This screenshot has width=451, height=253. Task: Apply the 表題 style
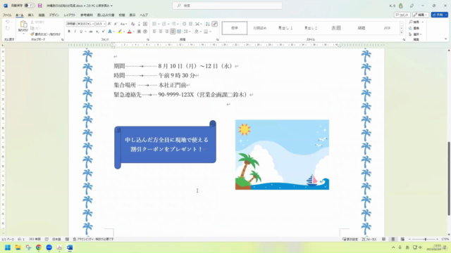tap(336, 28)
